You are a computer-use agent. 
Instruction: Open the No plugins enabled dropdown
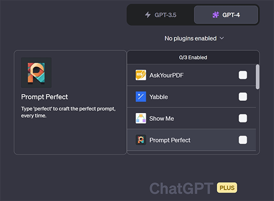194,38
